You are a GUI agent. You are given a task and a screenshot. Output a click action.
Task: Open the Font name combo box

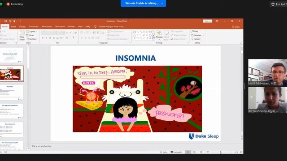coord(49,33)
